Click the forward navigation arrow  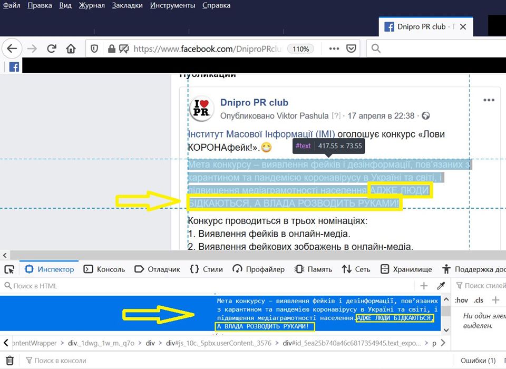tap(32, 48)
